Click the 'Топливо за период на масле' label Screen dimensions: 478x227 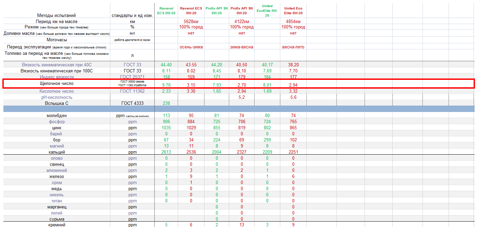click(57, 55)
